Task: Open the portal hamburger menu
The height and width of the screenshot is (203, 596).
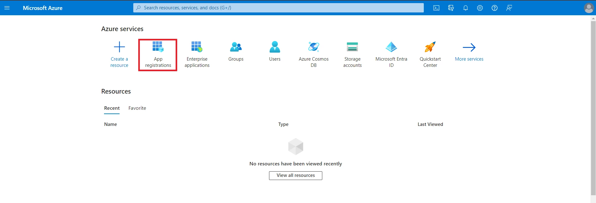Action: tap(7, 8)
